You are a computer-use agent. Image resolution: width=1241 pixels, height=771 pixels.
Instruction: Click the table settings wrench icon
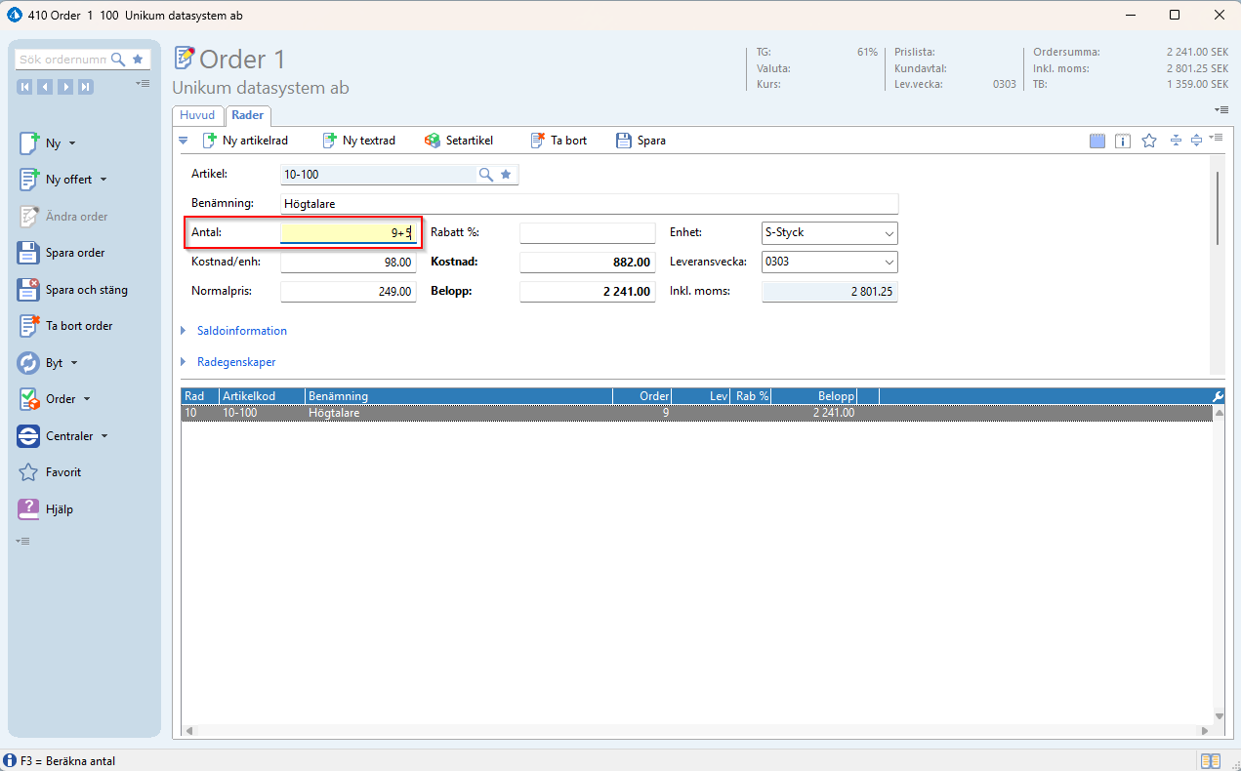click(x=1218, y=396)
